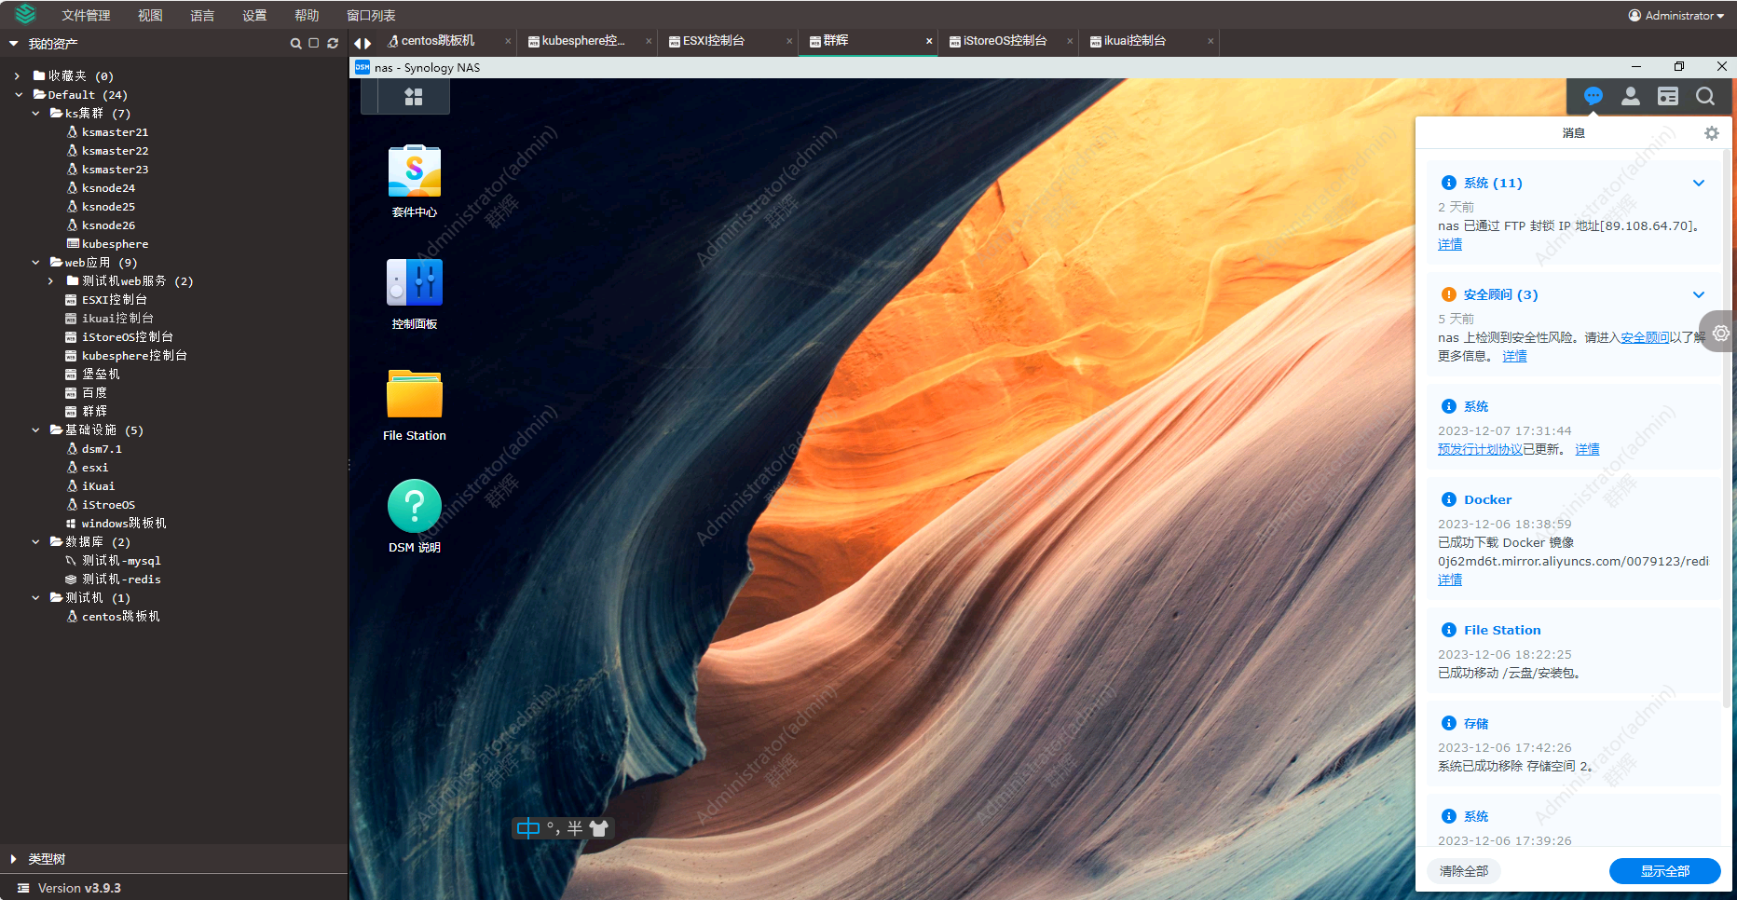Click the square icon in 我的资产 header
Image resolution: width=1737 pixels, height=900 pixels.
tap(314, 44)
